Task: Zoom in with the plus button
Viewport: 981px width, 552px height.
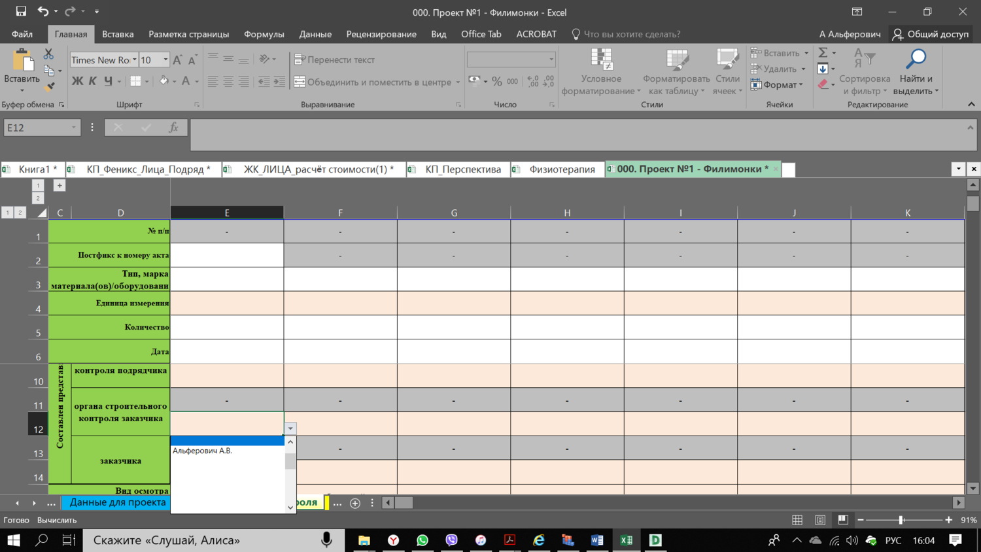Action: click(949, 520)
